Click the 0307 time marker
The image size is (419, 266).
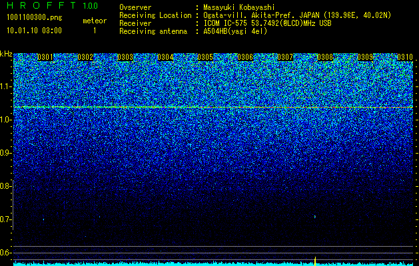pos(285,57)
